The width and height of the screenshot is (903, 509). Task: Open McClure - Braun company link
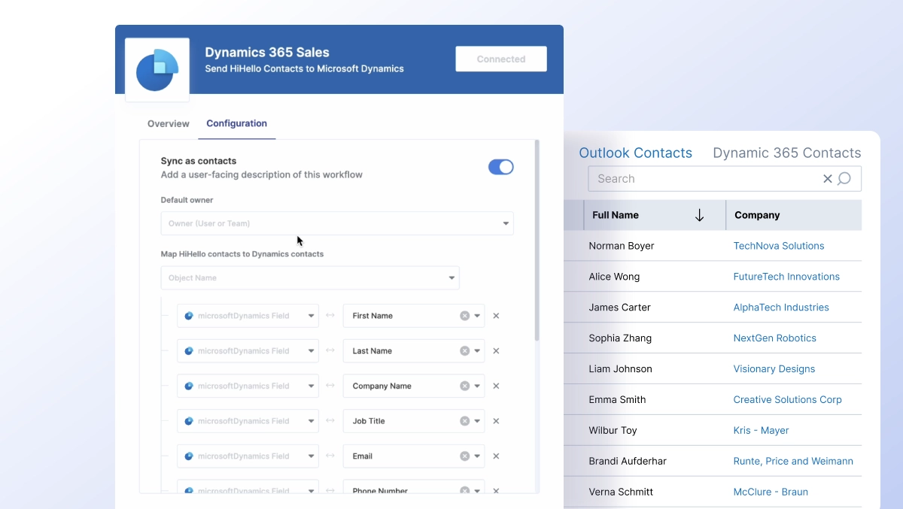(771, 492)
